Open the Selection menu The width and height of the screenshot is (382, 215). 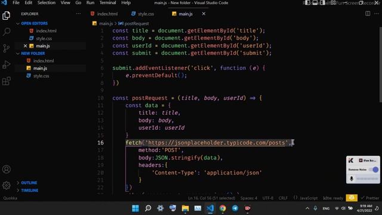47,2
